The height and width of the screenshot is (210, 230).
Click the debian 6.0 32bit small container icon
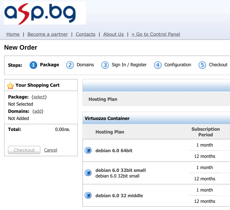88,173
